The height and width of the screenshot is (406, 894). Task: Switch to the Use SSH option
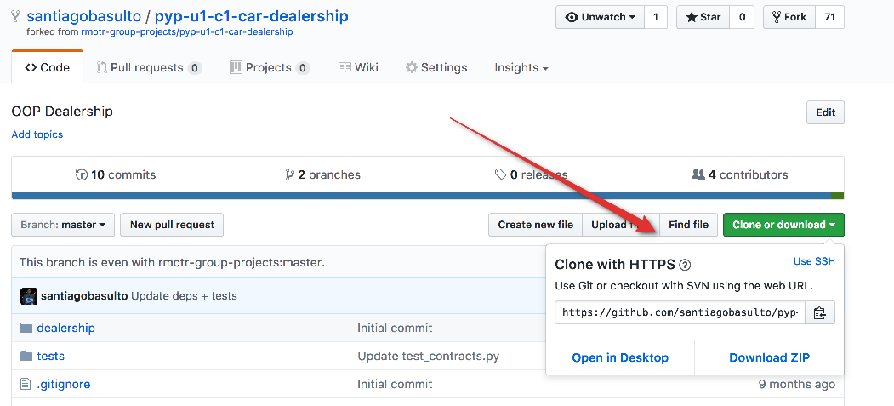[814, 261]
